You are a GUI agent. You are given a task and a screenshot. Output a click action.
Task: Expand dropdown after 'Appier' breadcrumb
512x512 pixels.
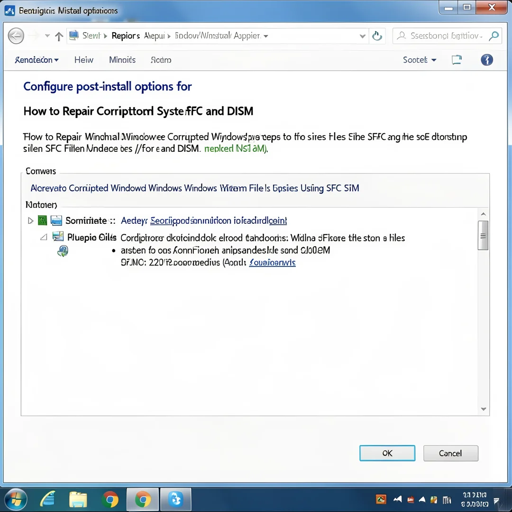(266, 36)
